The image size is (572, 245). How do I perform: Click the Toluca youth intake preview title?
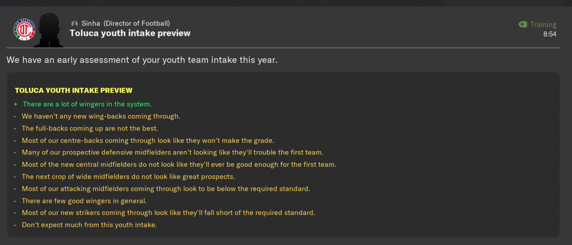[130, 33]
